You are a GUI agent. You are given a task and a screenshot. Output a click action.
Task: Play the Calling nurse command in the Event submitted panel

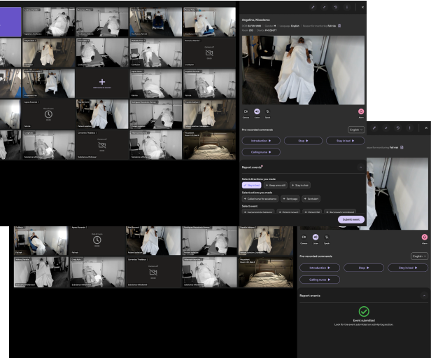320,280
